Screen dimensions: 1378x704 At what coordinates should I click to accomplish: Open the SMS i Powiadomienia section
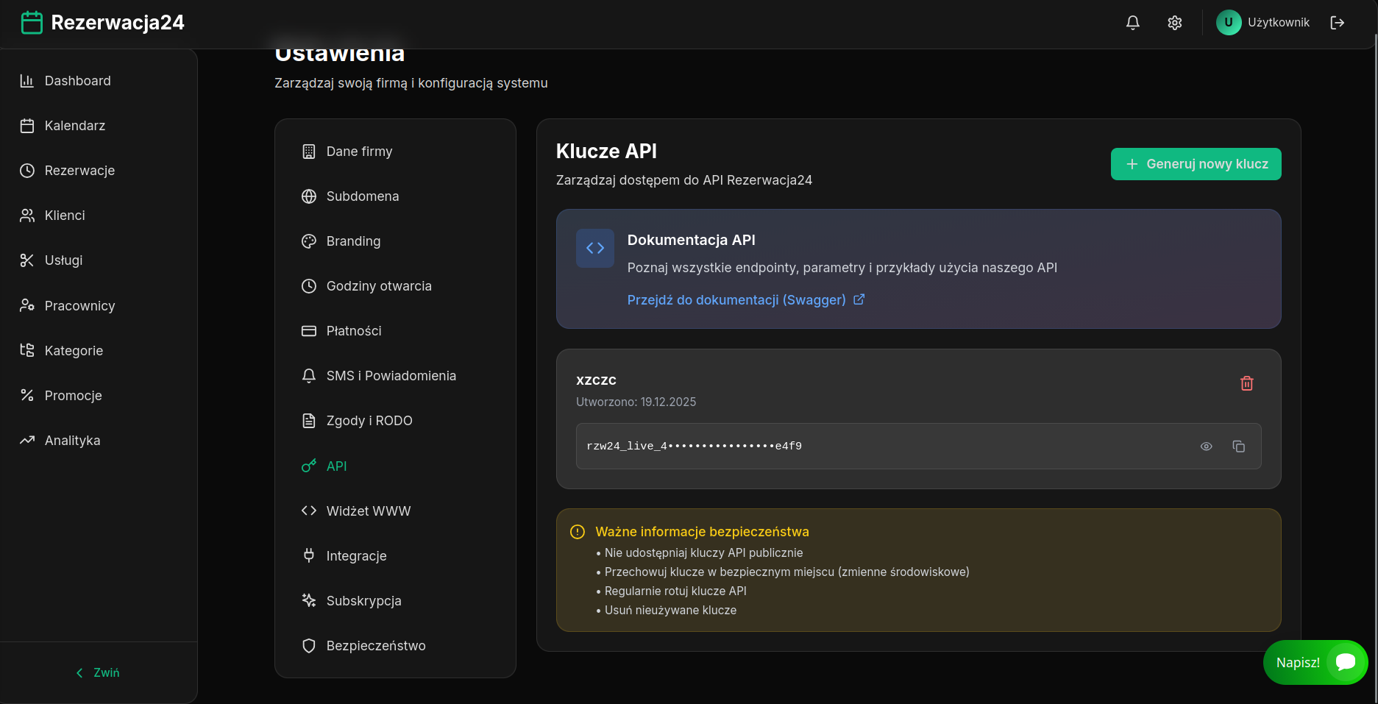pyautogui.click(x=391, y=375)
